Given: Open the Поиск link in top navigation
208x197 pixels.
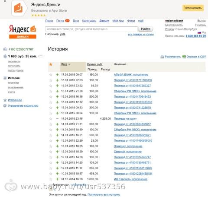Looking at the screenshot, I should point(49,21).
